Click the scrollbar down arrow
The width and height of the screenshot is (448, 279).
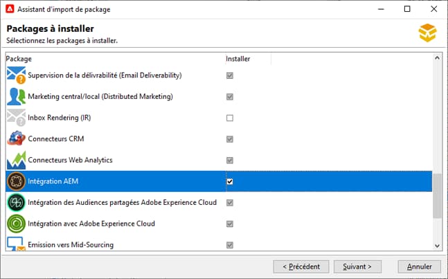pyautogui.click(x=437, y=246)
